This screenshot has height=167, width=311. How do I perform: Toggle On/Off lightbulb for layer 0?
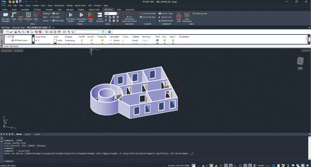click(81, 40)
